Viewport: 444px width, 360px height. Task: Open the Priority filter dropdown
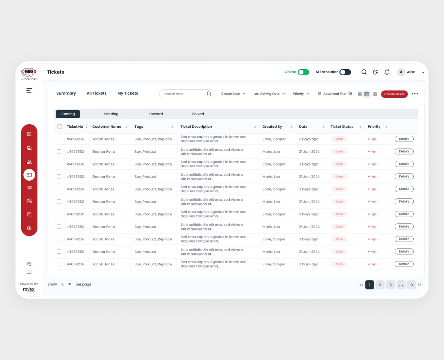coord(301,94)
